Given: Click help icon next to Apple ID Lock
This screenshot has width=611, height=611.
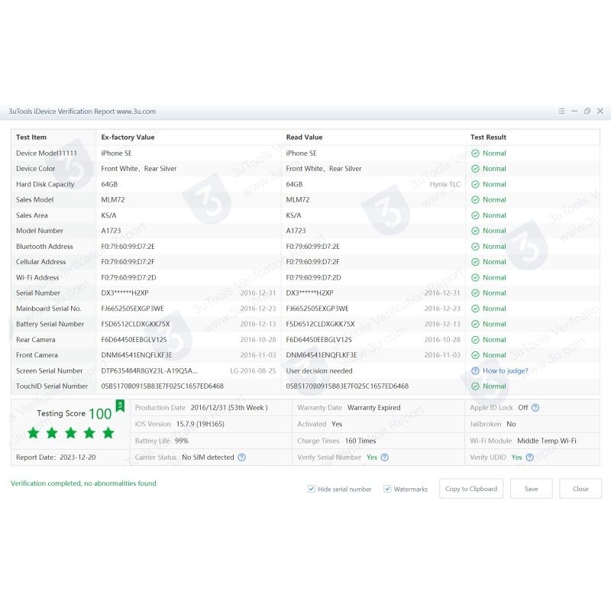Looking at the screenshot, I should [535, 408].
